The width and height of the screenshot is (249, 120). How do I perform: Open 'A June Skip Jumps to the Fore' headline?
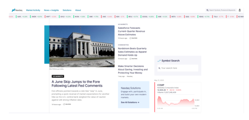point(77,84)
